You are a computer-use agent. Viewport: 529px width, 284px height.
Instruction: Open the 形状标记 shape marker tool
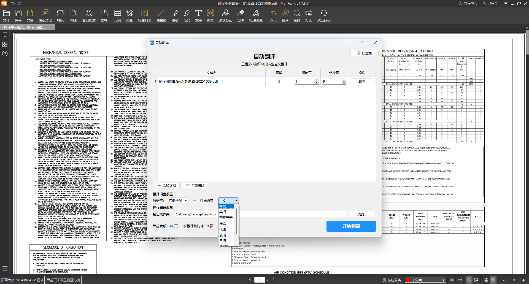point(225,15)
